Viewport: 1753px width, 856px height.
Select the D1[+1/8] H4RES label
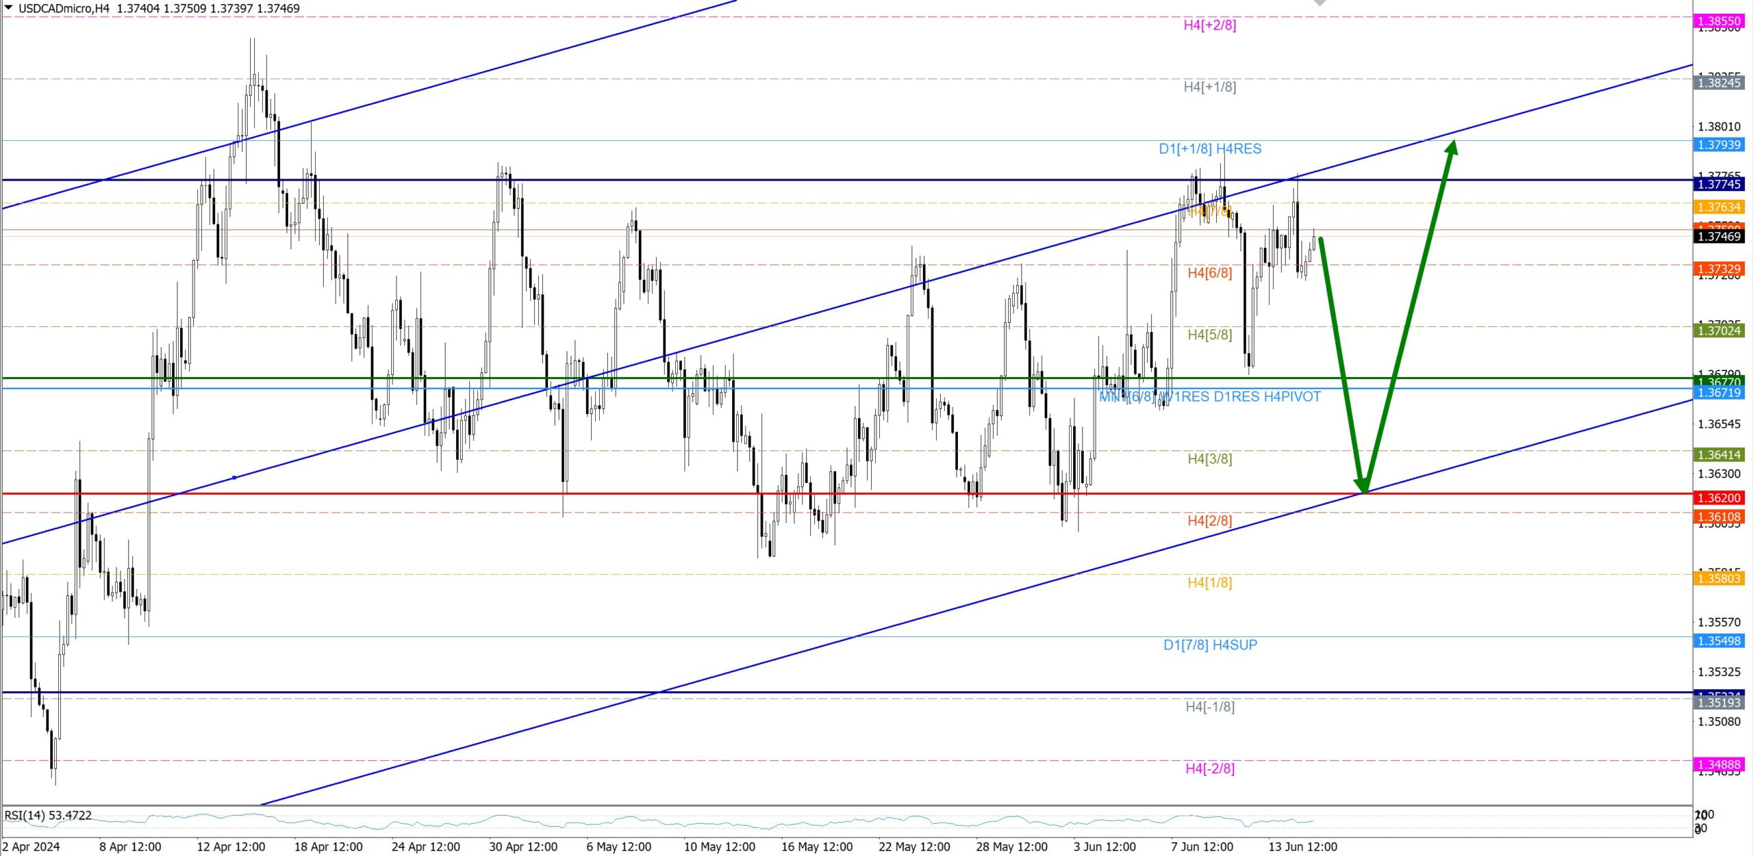tap(1209, 148)
